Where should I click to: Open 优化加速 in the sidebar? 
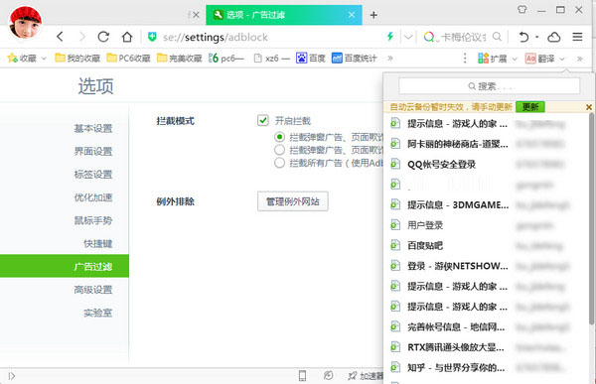coord(93,197)
